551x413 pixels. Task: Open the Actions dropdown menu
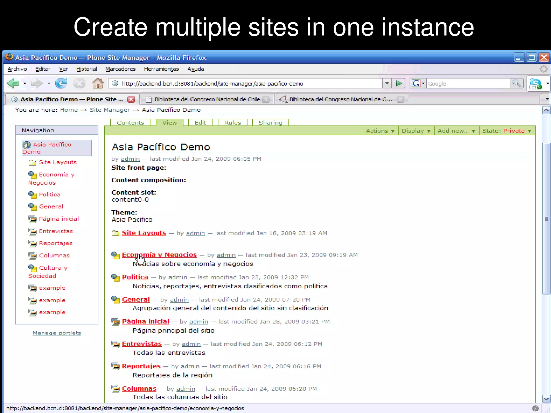(x=380, y=131)
